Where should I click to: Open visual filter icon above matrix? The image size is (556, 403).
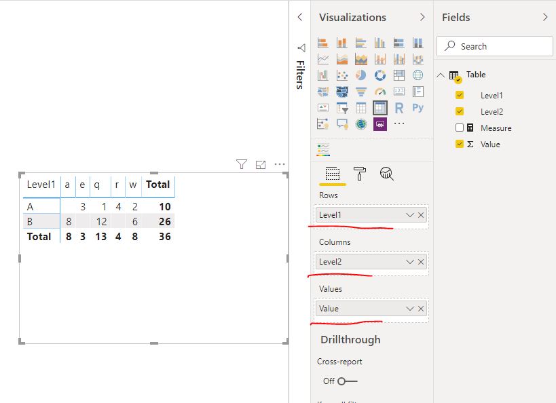242,164
